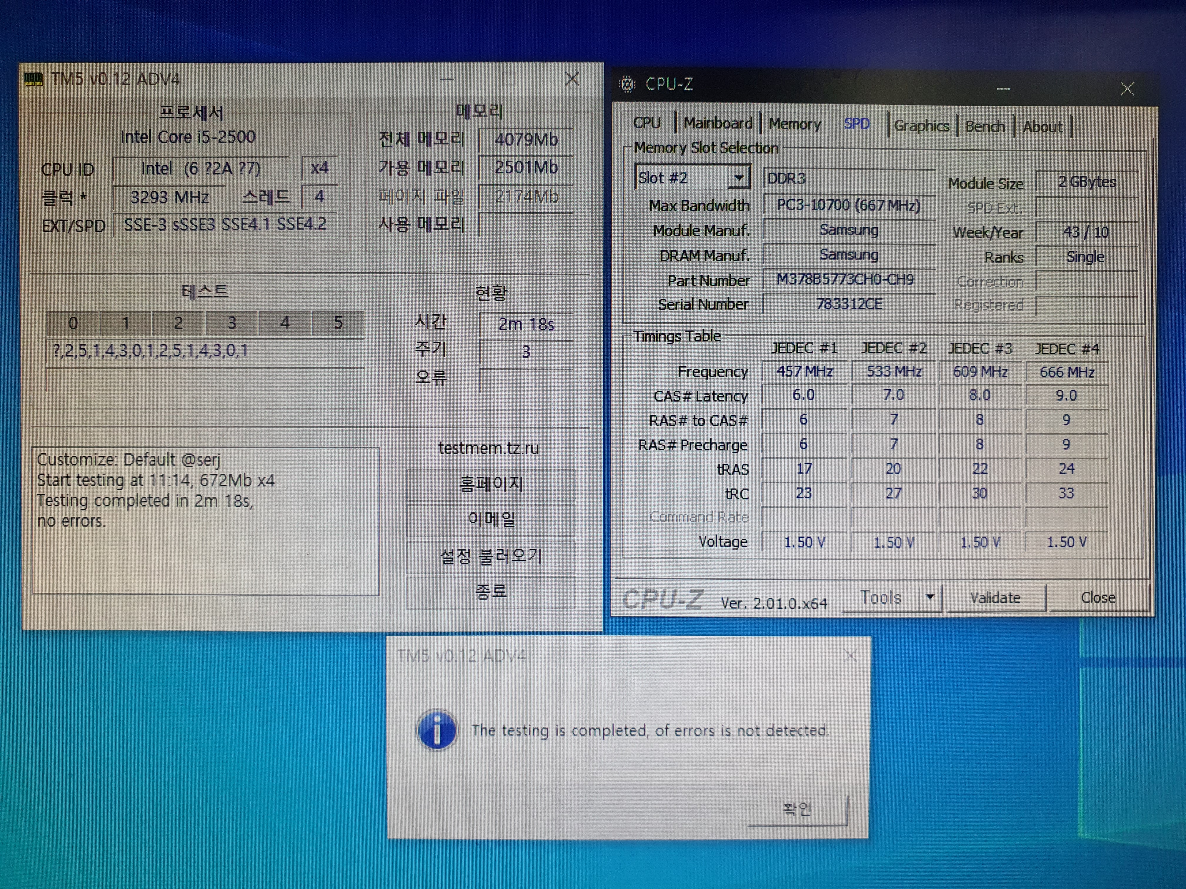Close the CPU-Z window

[1127, 88]
